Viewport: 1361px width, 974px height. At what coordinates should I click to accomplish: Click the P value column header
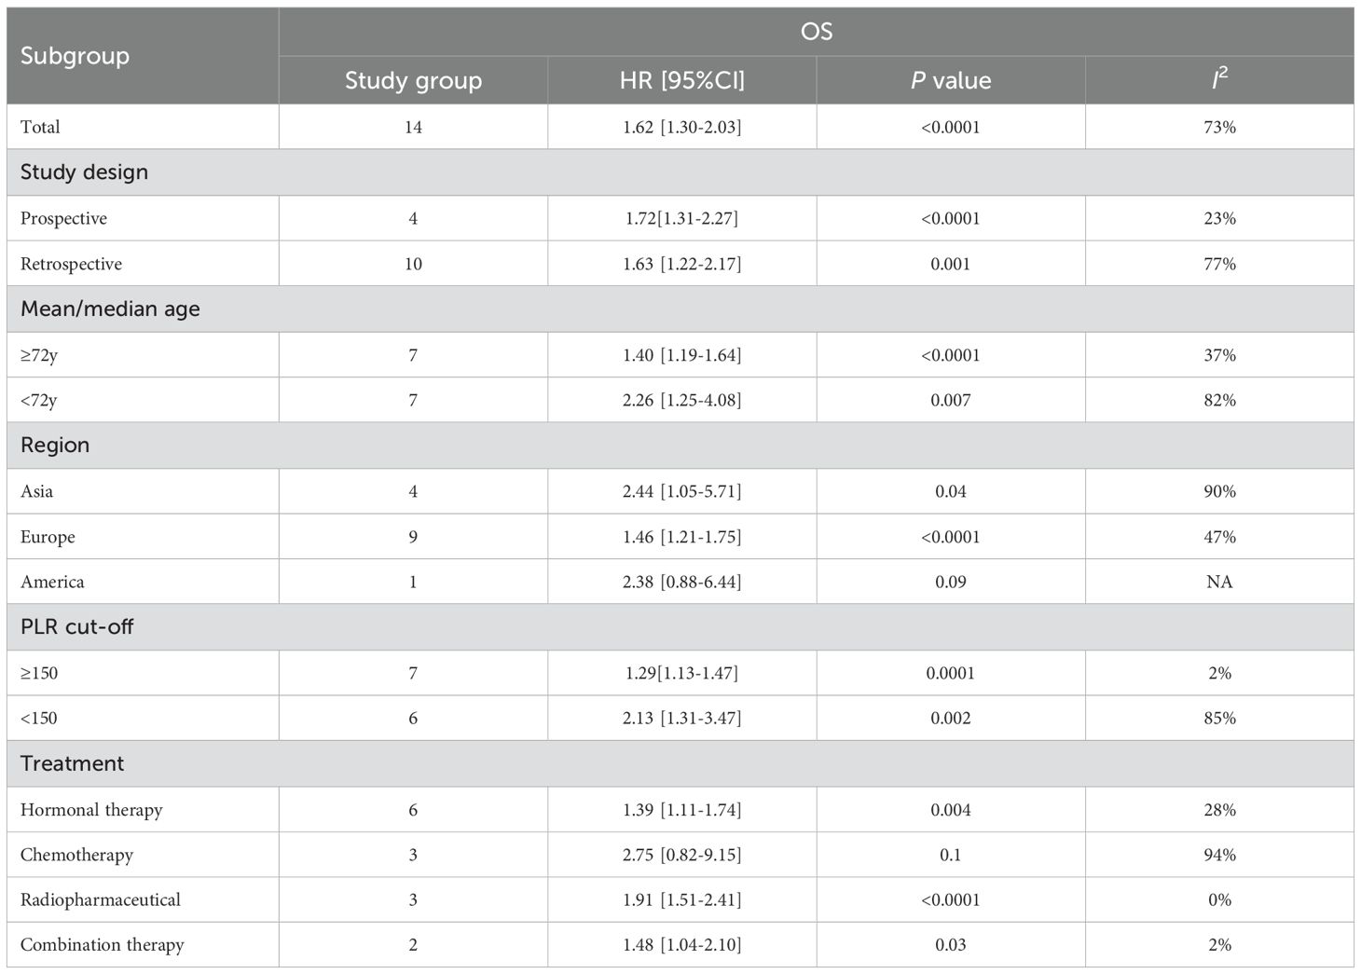point(950,80)
